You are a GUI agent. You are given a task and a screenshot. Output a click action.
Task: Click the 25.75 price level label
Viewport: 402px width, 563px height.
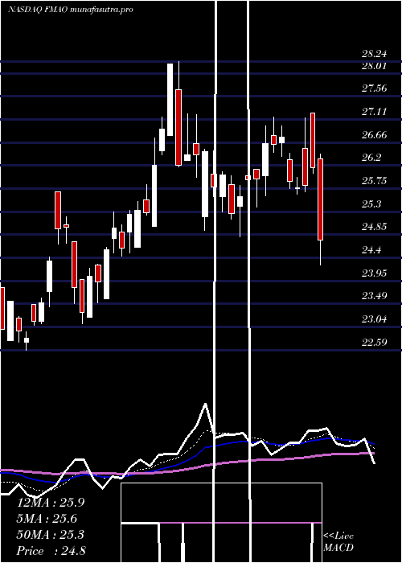pyautogui.click(x=375, y=181)
